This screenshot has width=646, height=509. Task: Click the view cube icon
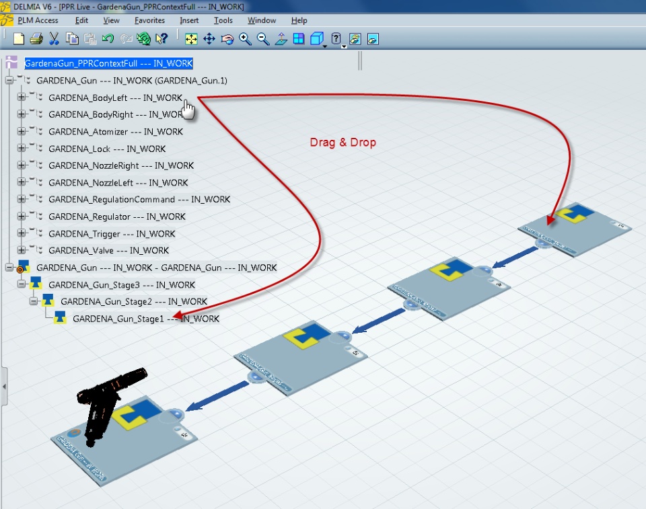[316, 39]
